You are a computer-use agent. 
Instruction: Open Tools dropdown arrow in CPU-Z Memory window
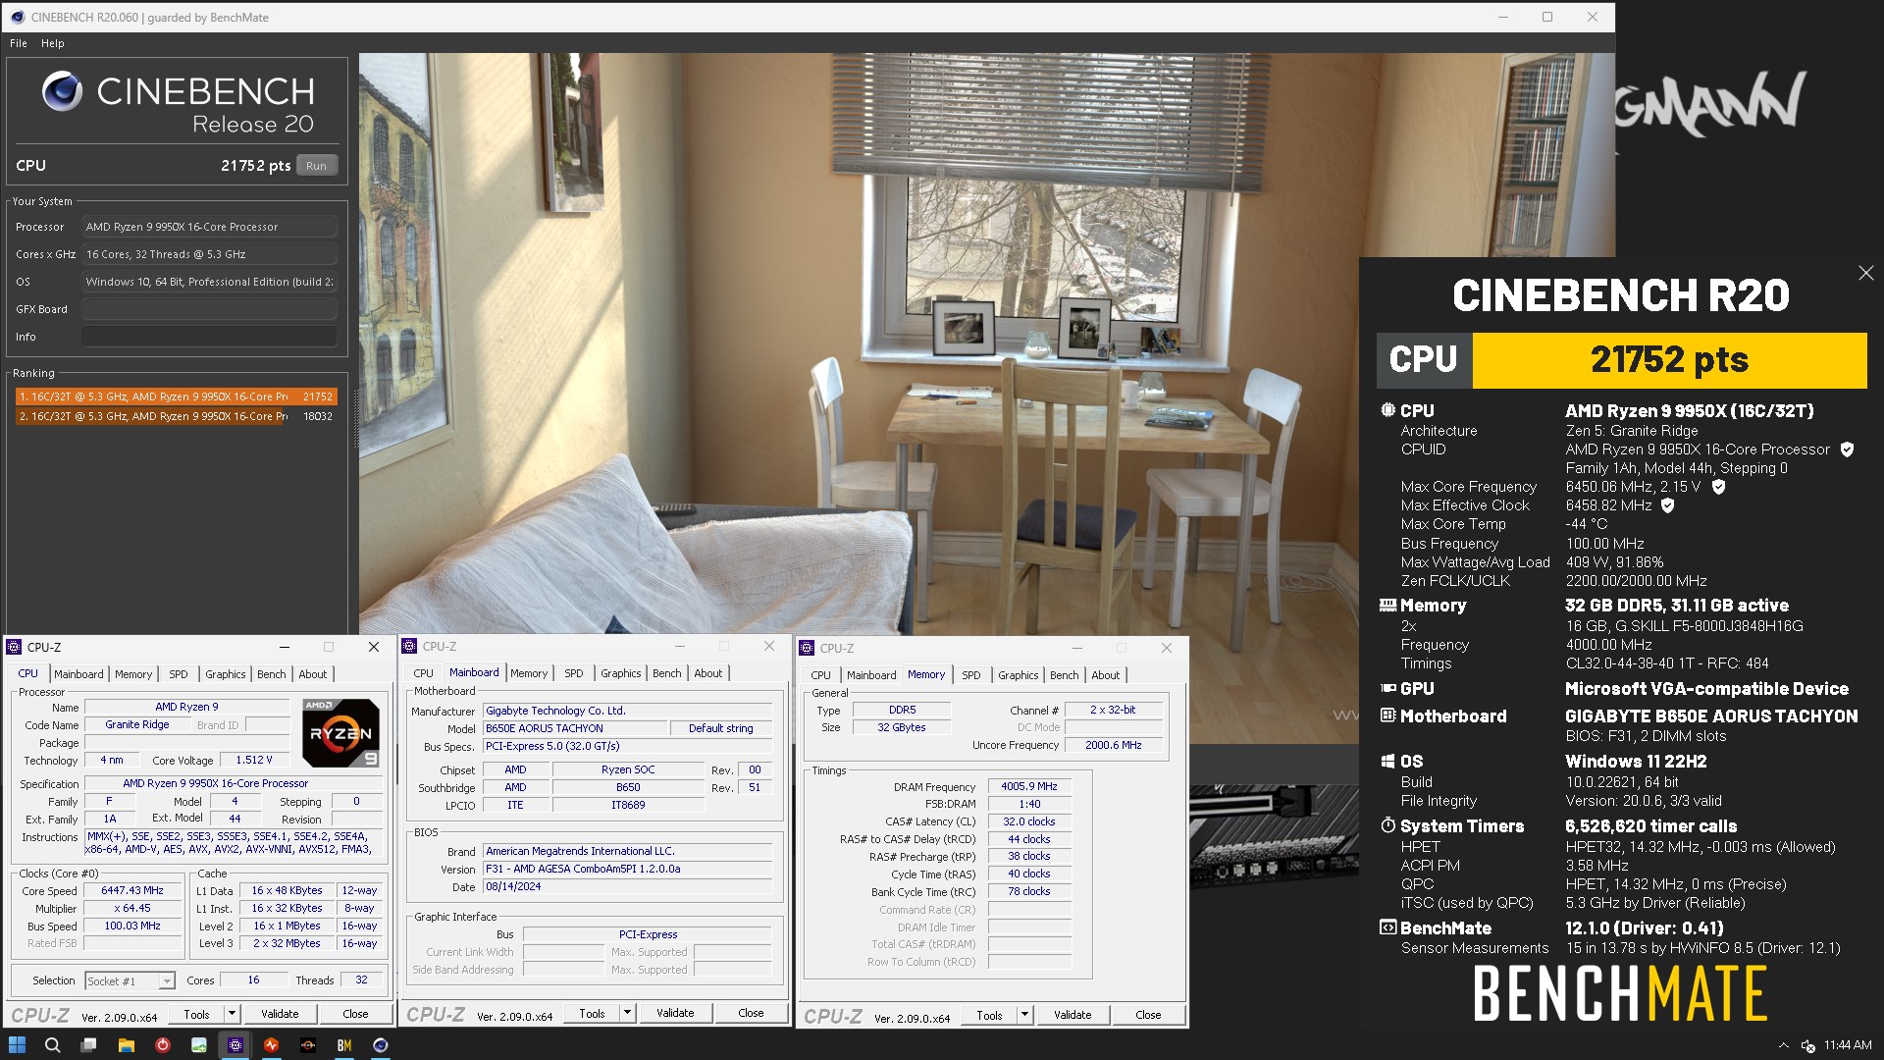click(1024, 1015)
